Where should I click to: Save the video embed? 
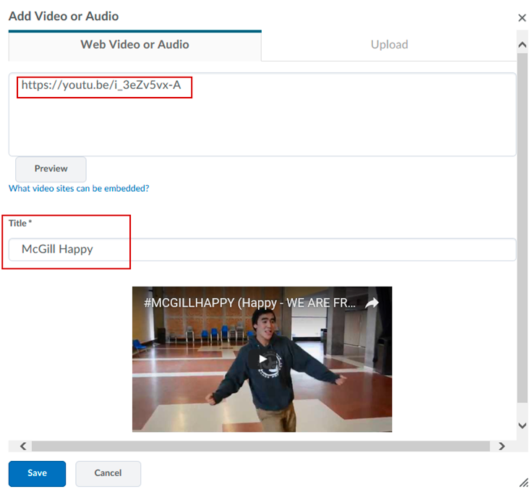point(37,473)
